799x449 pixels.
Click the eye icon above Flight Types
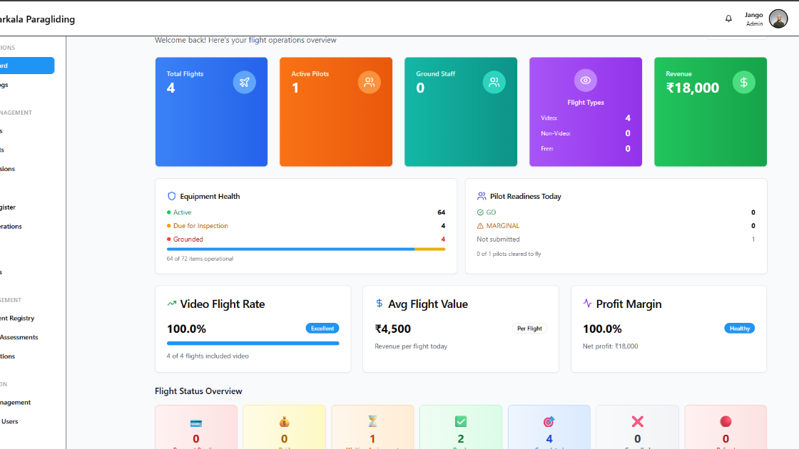(585, 81)
